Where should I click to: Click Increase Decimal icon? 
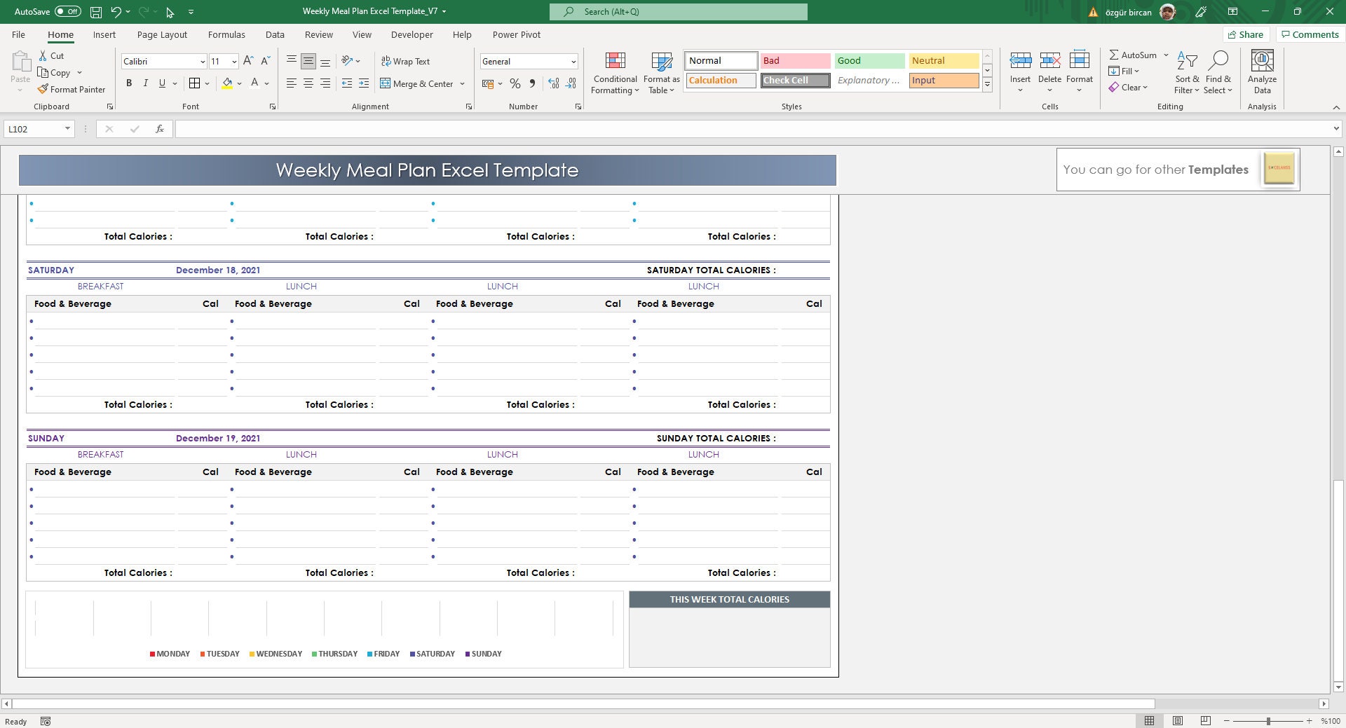[554, 83]
